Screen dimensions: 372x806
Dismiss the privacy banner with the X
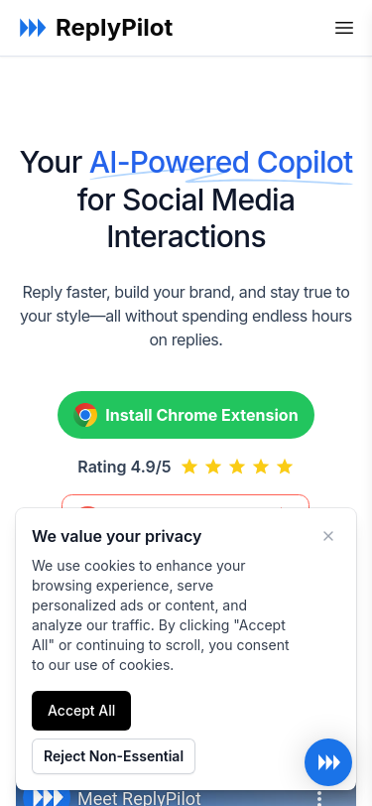[x=328, y=536]
